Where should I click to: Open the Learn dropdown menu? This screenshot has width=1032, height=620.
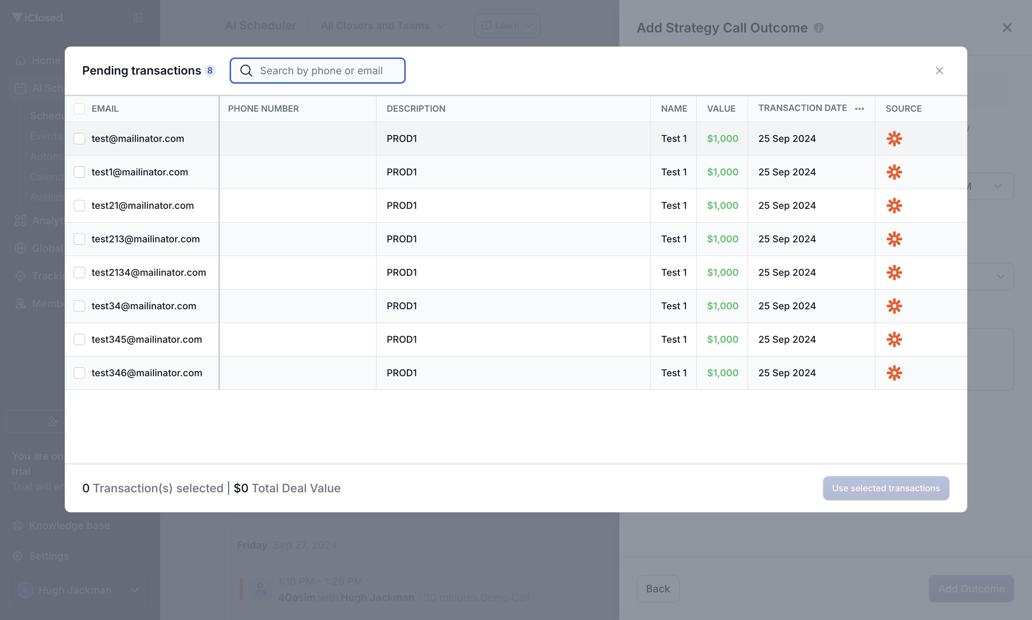tap(507, 25)
